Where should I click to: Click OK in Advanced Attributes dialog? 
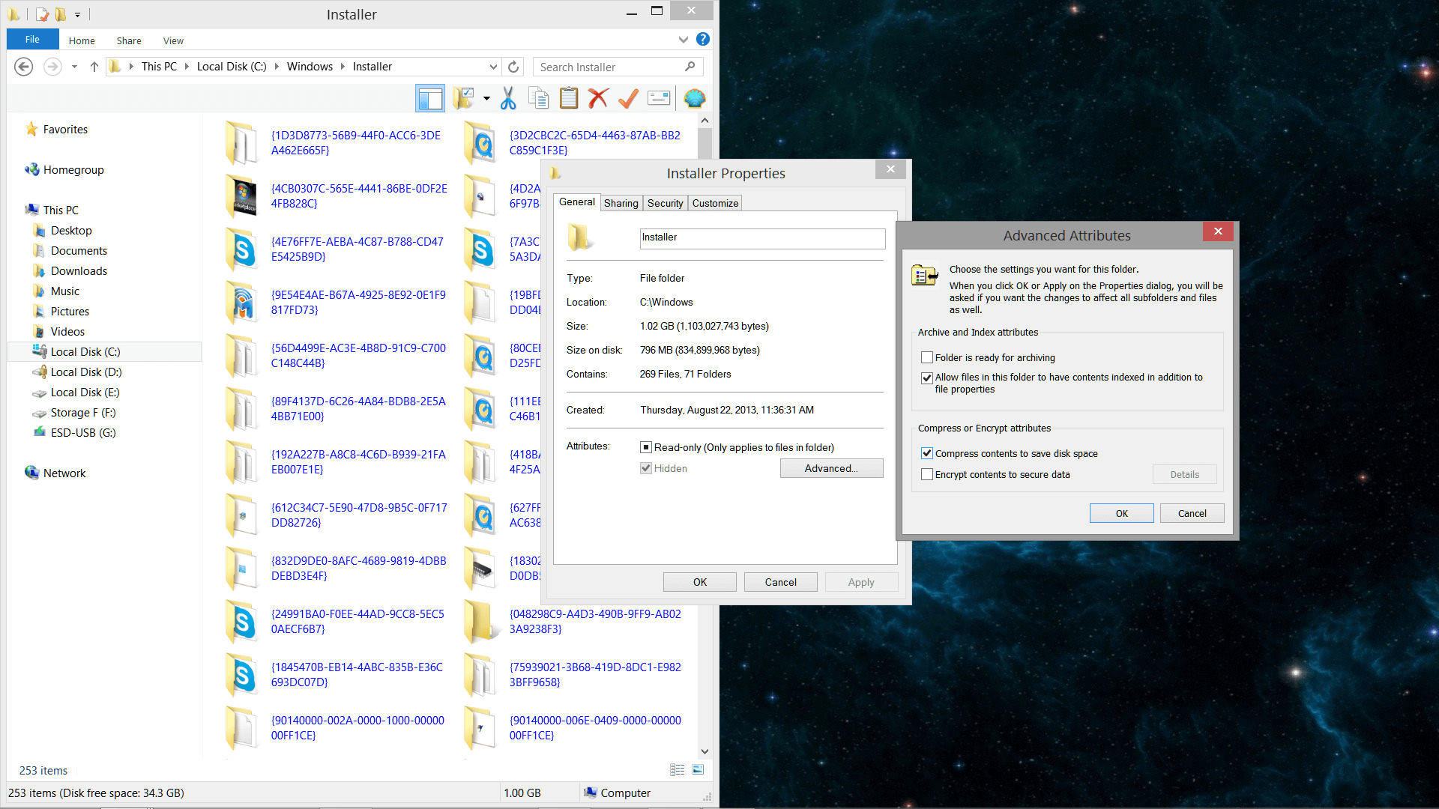tap(1121, 513)
